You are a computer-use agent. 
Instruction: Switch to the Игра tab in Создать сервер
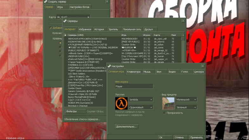tap(62, 7)
